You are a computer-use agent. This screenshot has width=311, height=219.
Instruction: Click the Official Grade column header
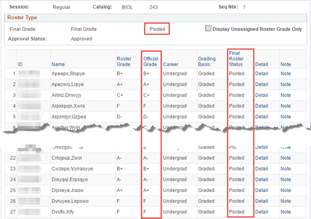point(150,62)
